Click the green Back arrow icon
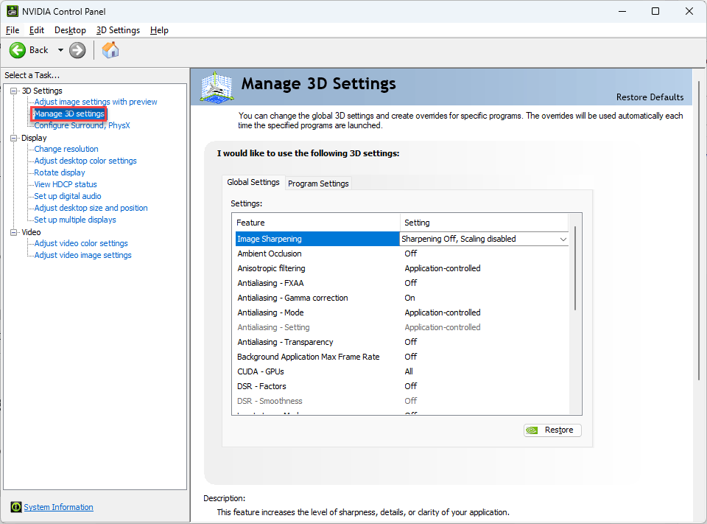707x524 pixels. click(x=18, y=50)
